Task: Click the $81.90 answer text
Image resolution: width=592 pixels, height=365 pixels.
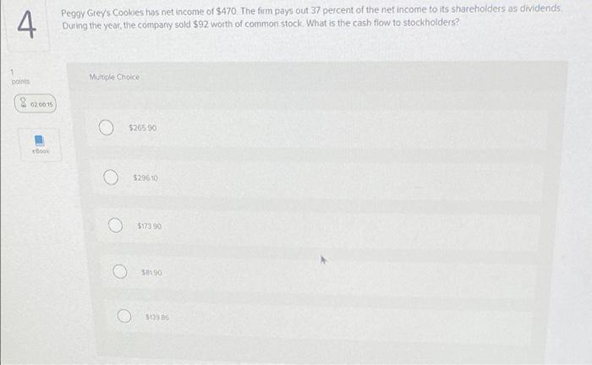Action: coord(151,272)
